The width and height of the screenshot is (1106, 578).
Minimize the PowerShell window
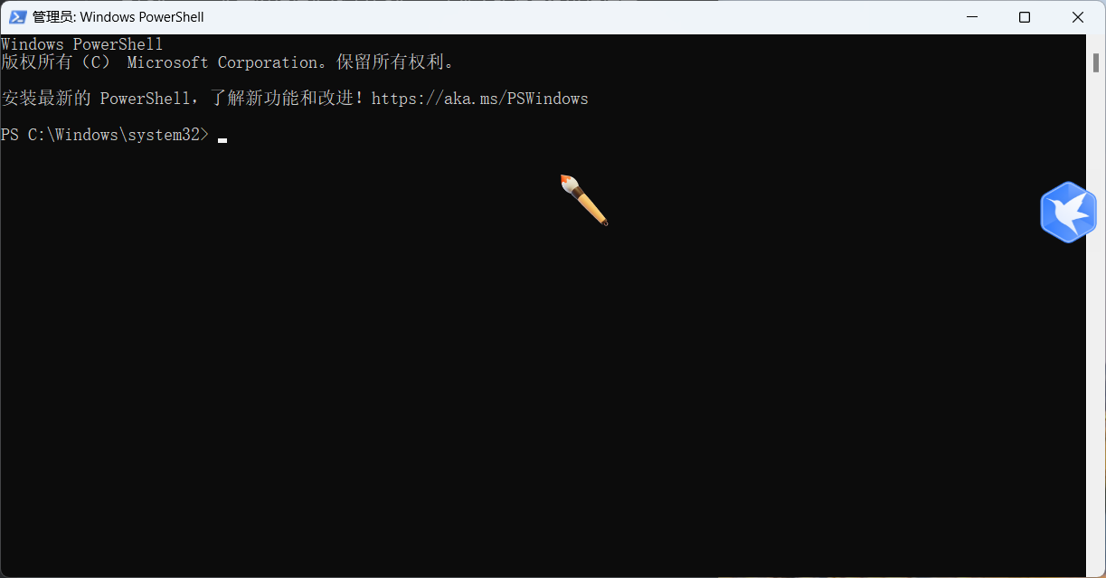pyautogui.click(x=972, y=17)
